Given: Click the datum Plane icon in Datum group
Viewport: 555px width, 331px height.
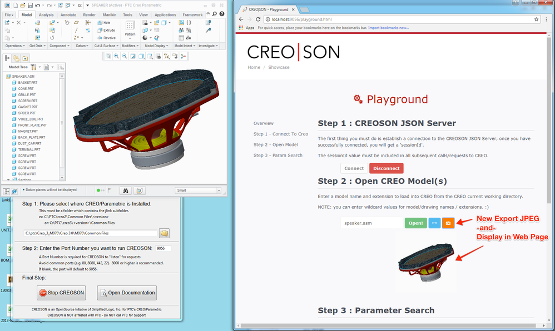Looking at the screenshot, I should [76, 23].
